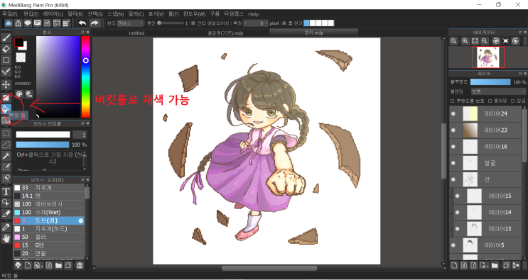
Task: Click the cloud save icon
Action: (x=8, y=23)
